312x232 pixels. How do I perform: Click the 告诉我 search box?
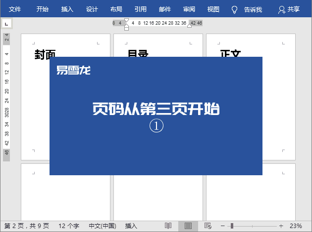253,9
